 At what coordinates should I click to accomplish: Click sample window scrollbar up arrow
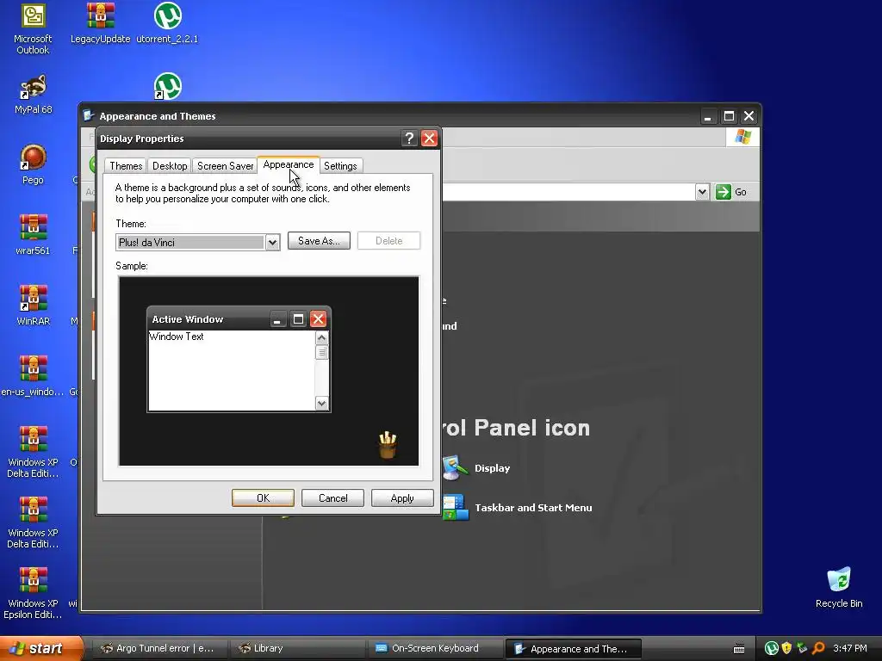coord(322,337)
